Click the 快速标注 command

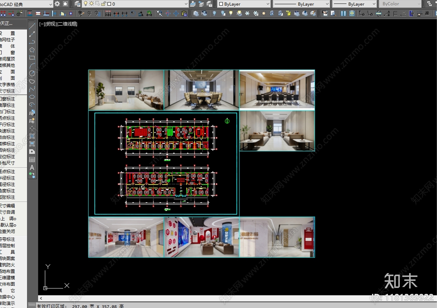[7, 131]
